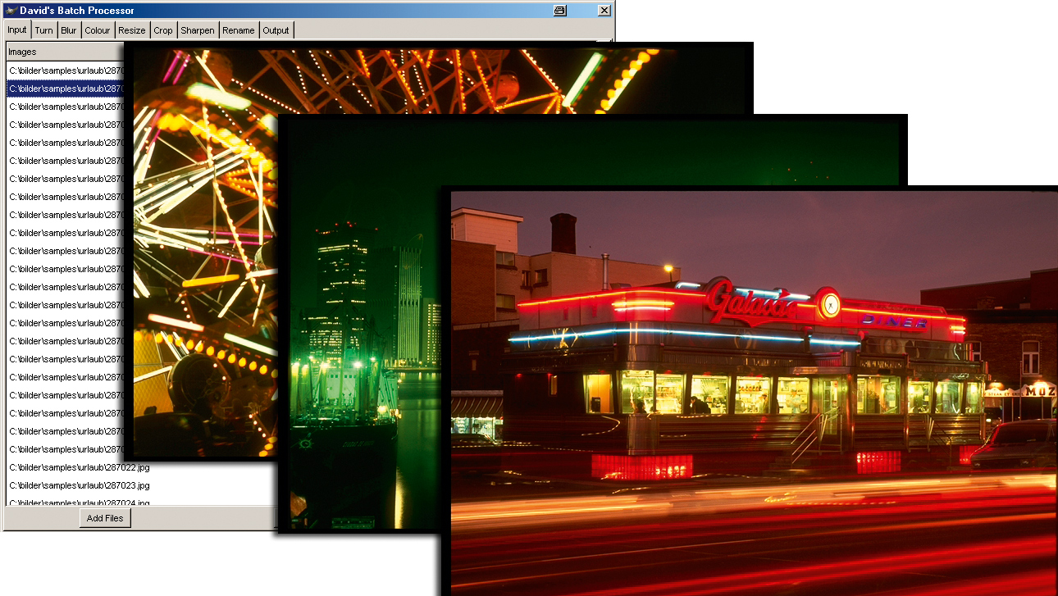Show the Output tab
The image size is (1058, 596).
click(276, 30)
